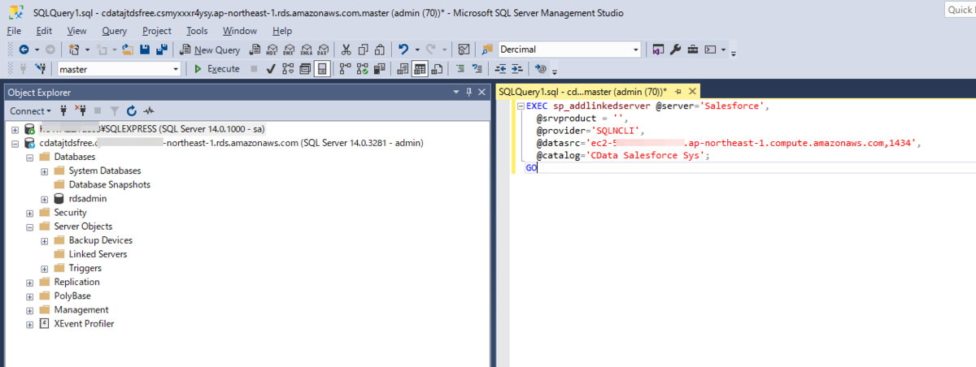The height and width of the screenshot is (367, 976).
Task: Click the Undo arrow icon
Action: [403, 50]
